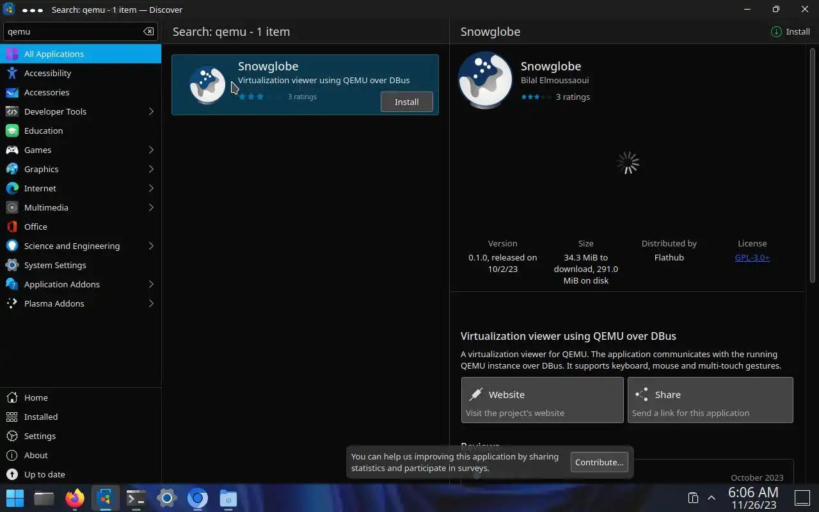Screen dimensions: 819x512
Task: Share a link for this application
Action: pos(710,400)
